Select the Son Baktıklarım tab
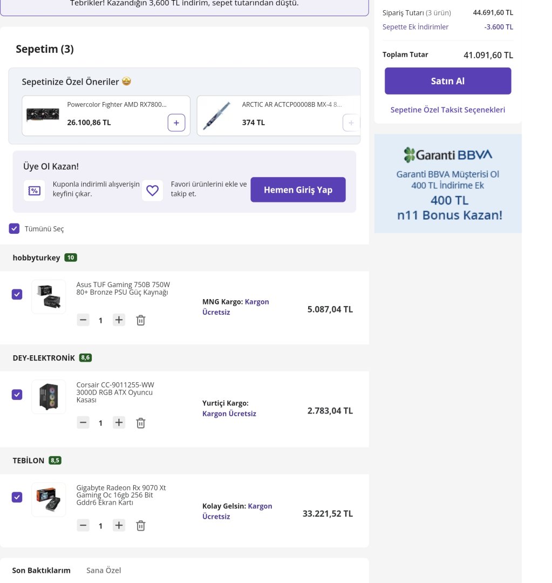 pyautogui.click(x=42, y=570)
